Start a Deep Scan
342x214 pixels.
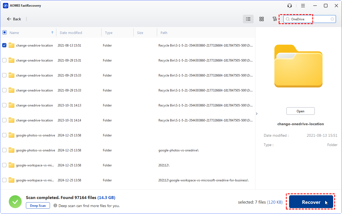(38, 205)
